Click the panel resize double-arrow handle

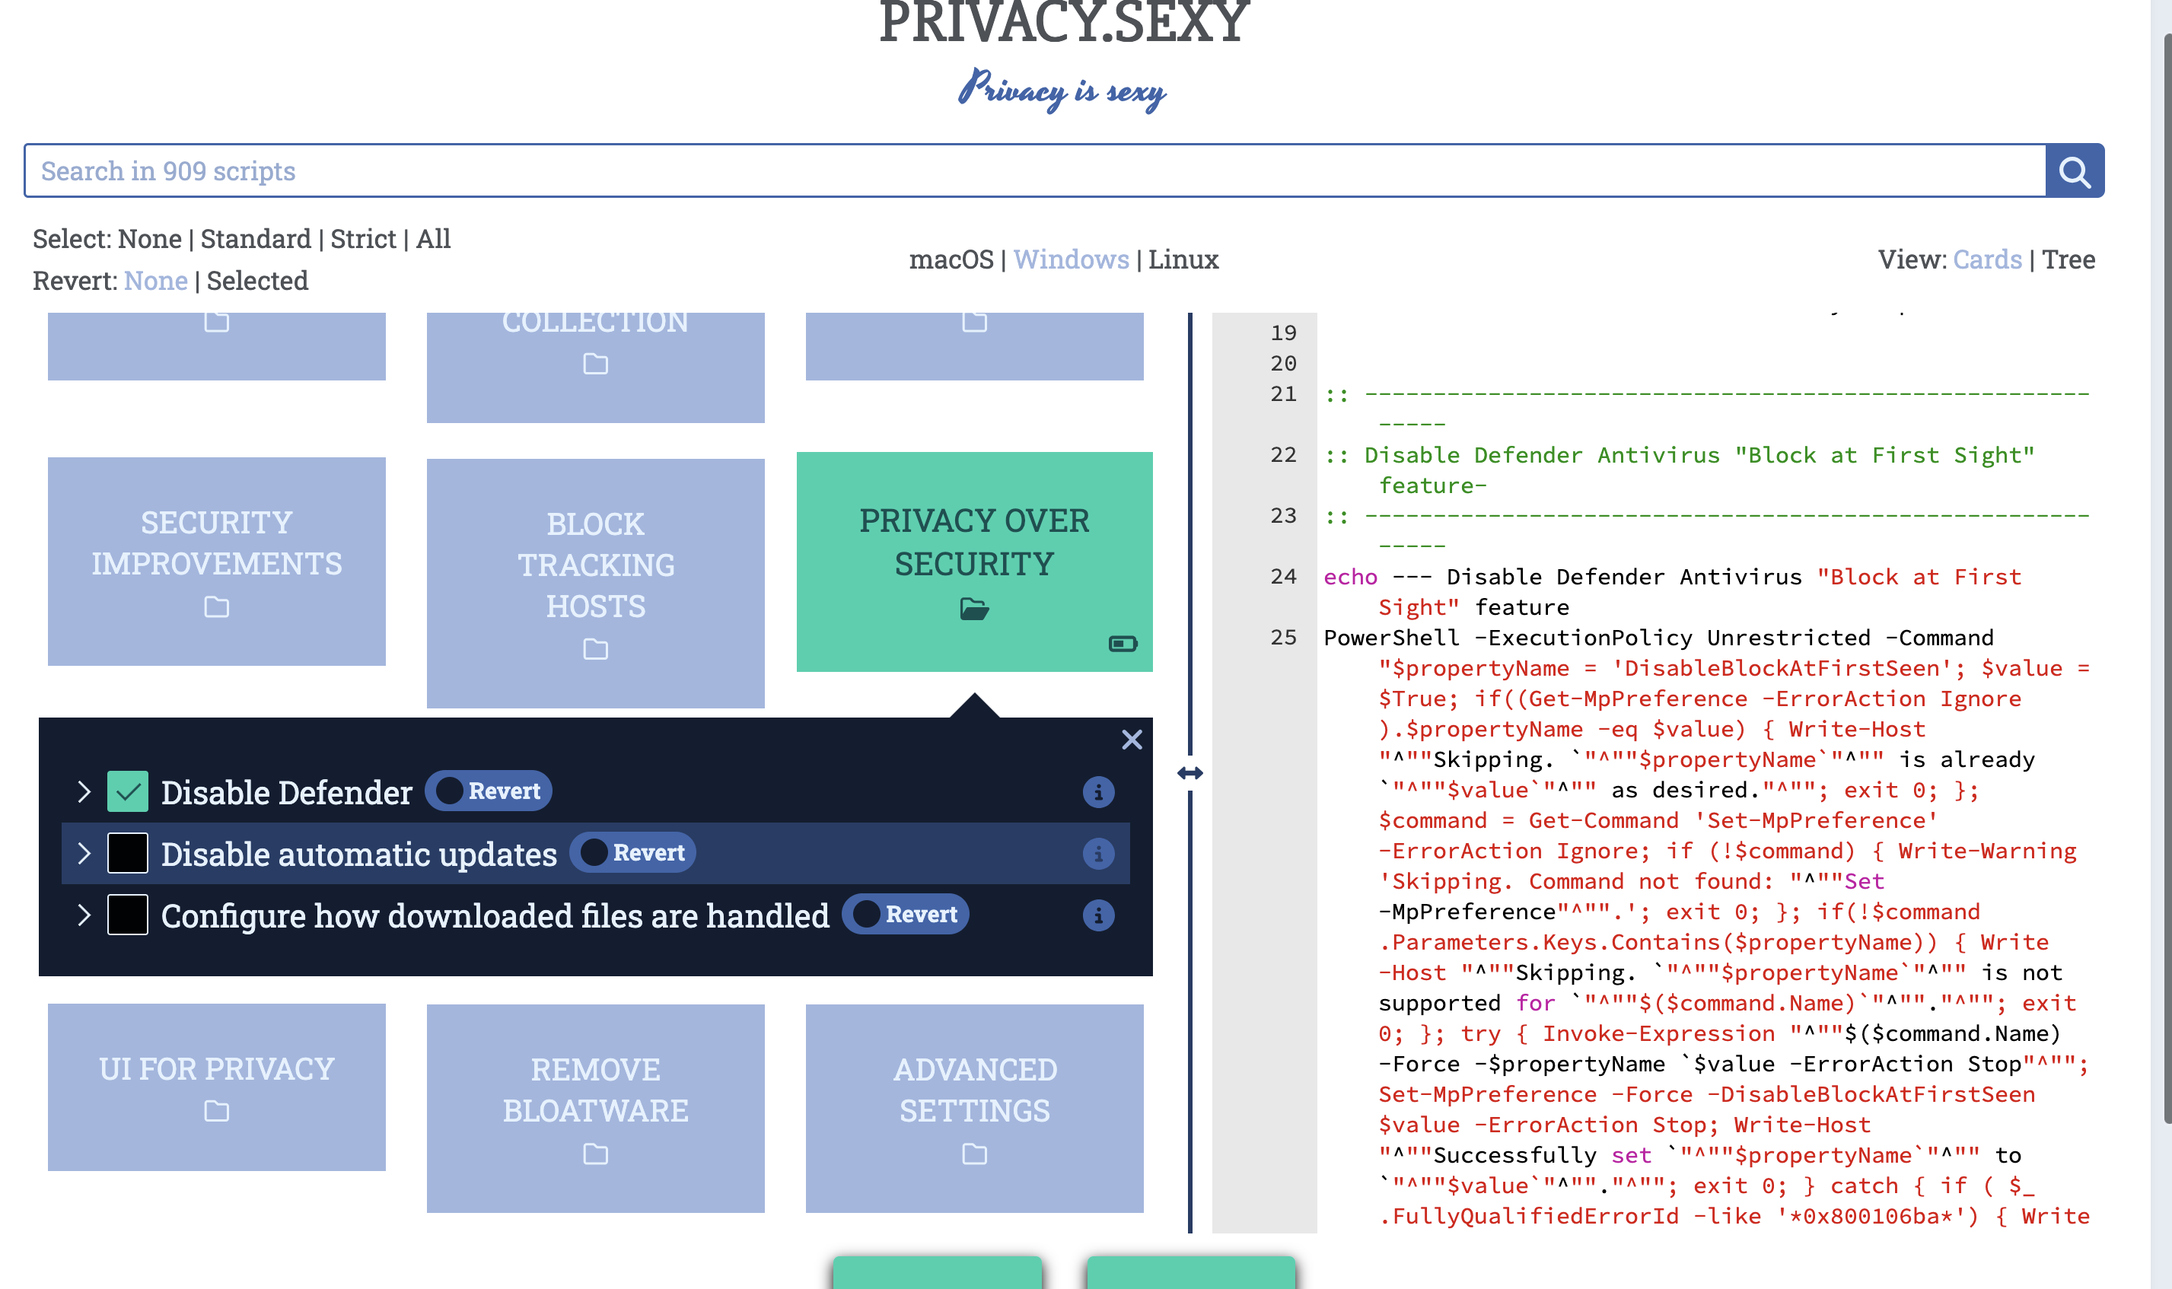(1193, 772)
